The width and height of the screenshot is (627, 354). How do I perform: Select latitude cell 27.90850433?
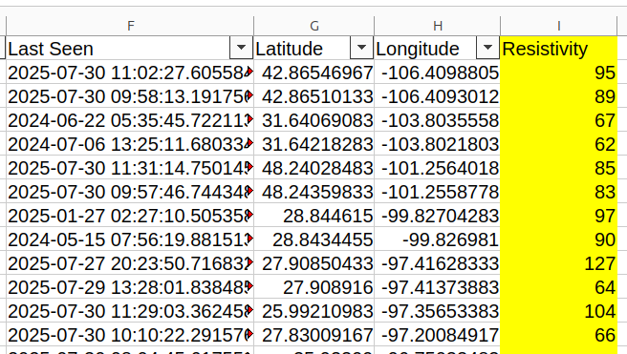[x=313, y=263]
